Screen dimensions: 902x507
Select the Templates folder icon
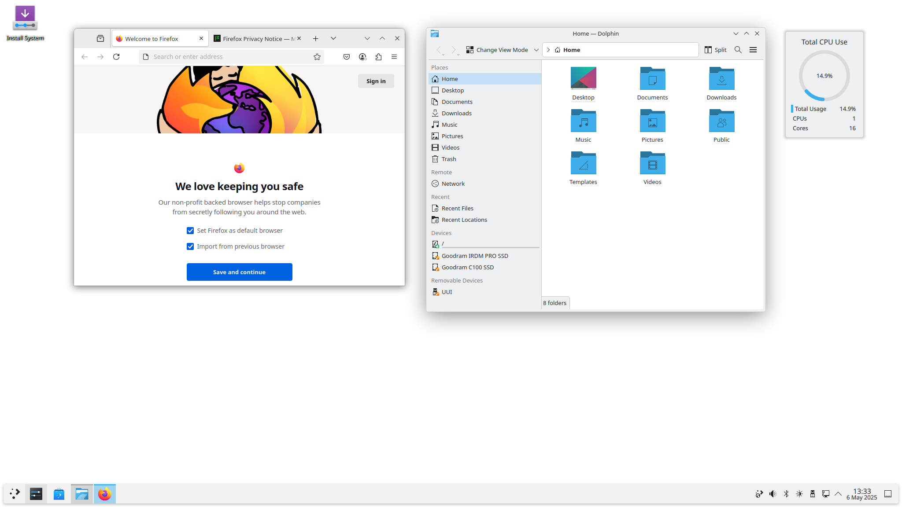click(x=583, y=163)
